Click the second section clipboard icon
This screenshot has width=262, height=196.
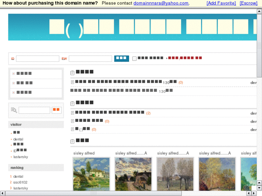tap(72, 104)
